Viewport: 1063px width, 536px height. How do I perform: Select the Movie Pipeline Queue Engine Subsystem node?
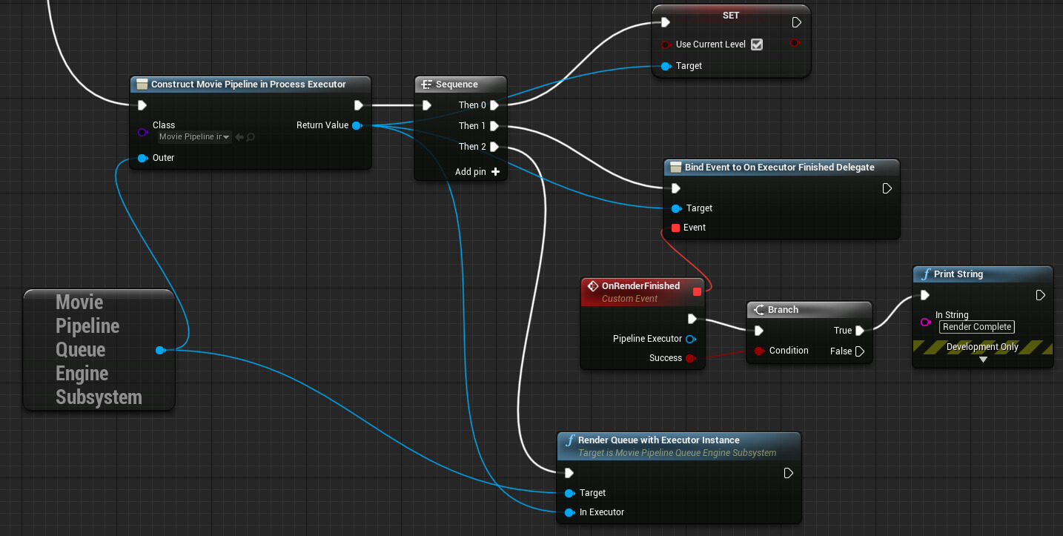99,350
